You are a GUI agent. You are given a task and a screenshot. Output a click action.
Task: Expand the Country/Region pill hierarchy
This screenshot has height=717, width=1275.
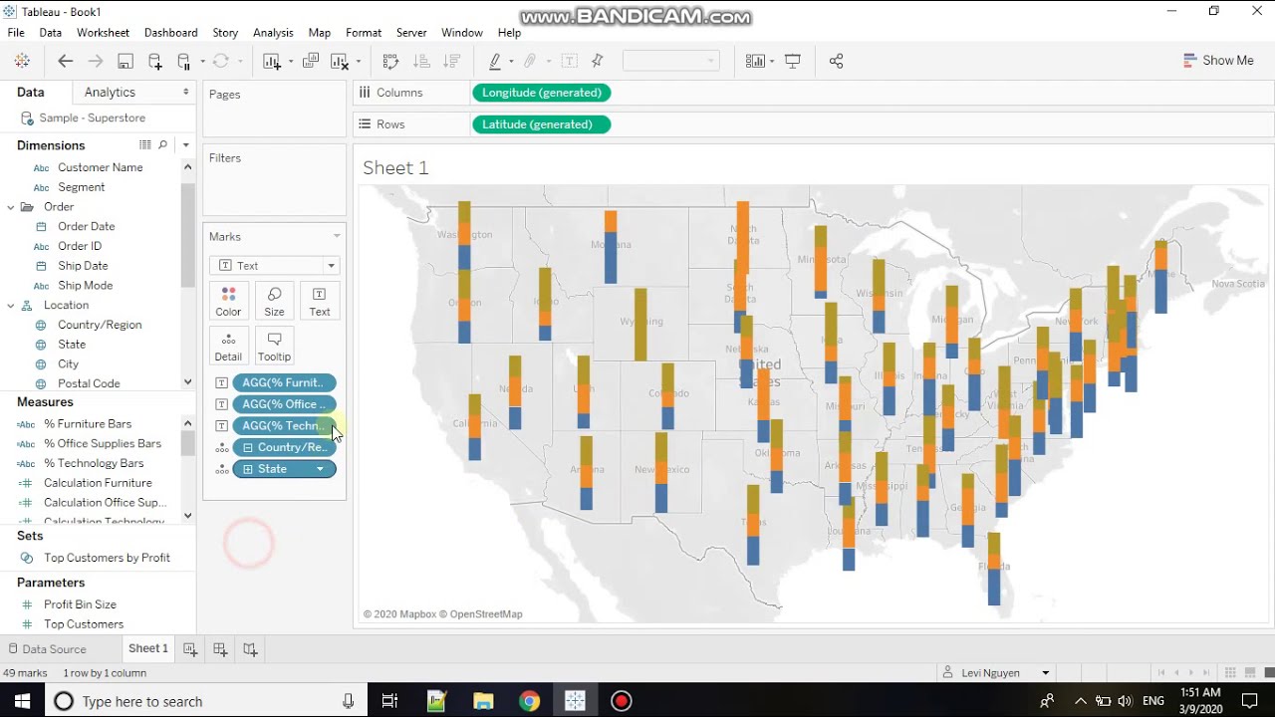tap(248, 447)
